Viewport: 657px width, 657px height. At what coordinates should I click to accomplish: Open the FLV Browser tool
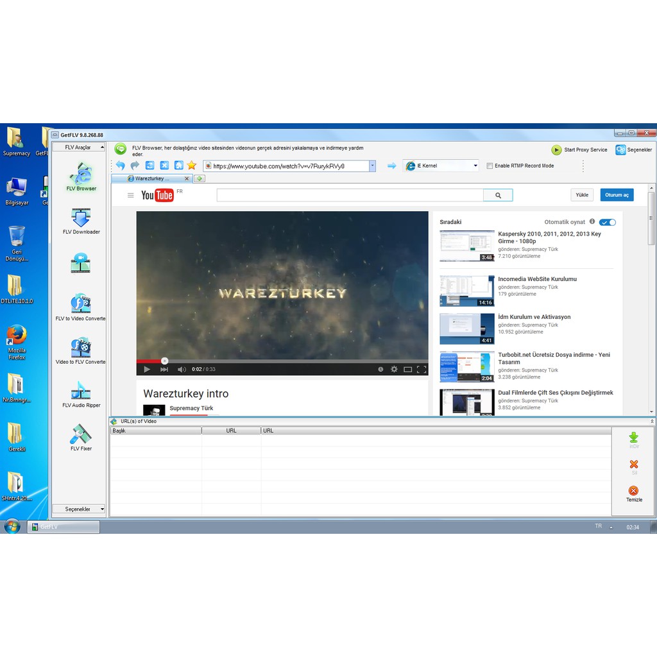tap(81, 177)
